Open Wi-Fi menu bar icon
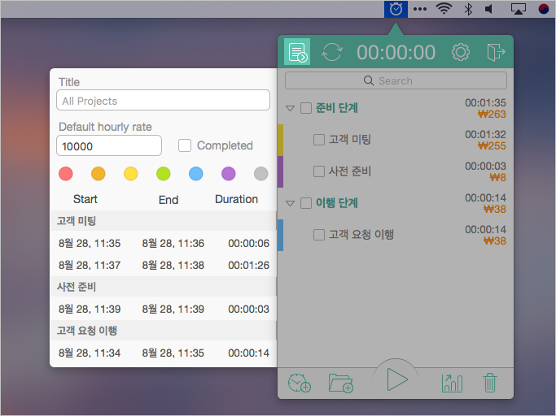 click(x=444, y=9)
